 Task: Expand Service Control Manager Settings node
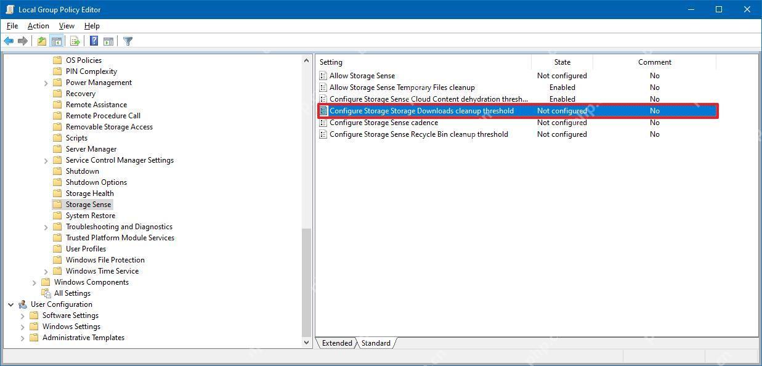tap(46, 160)
